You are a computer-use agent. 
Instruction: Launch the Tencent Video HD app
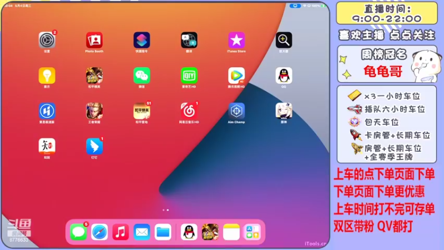[236, 76]
